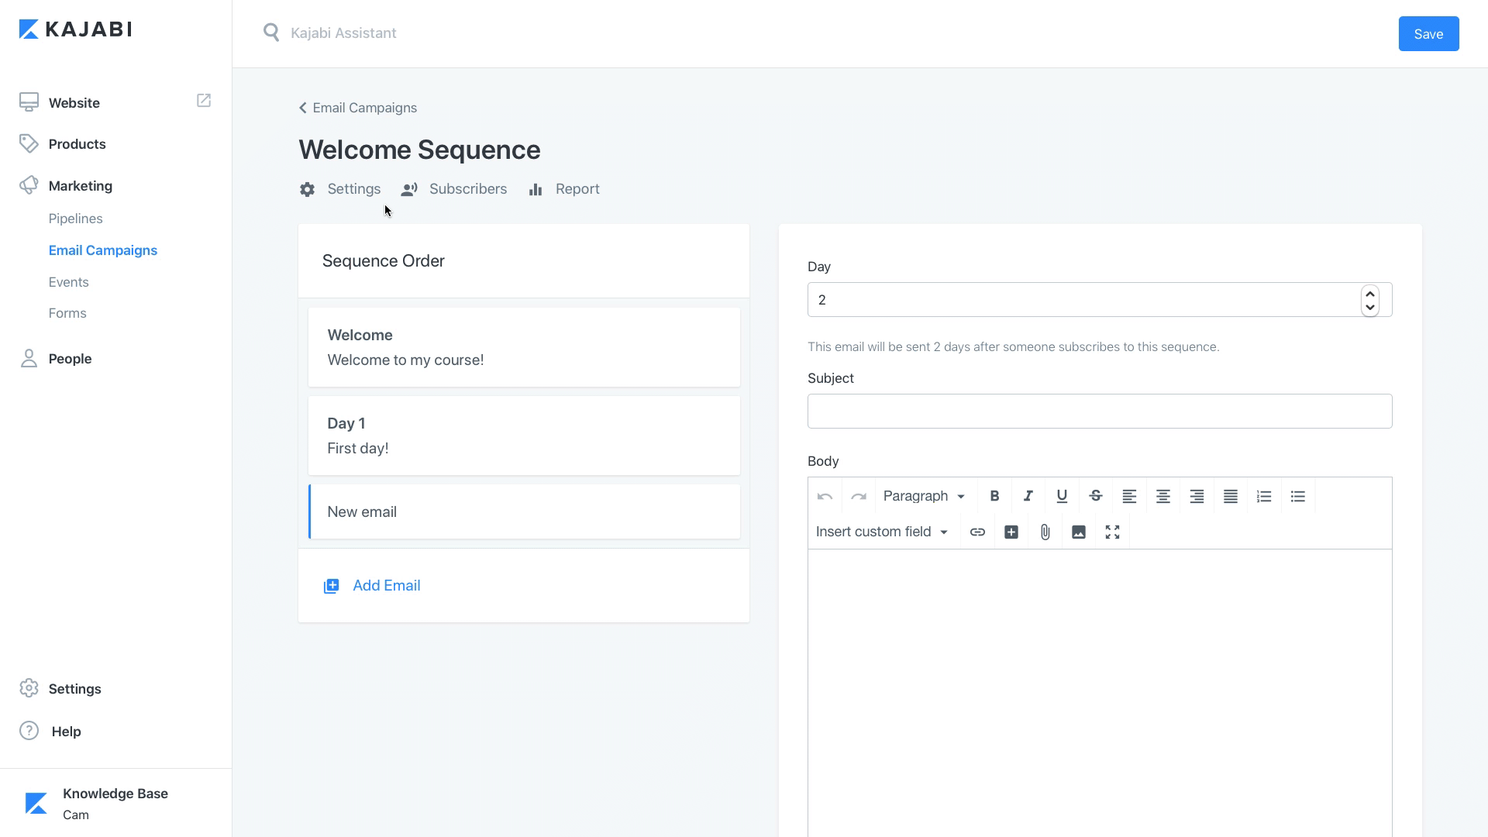
Task: Open the sequence Settings tab
Action: click(x=340, y=189)
